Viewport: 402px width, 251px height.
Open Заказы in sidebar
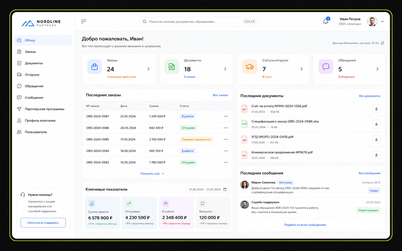[x=44, y=52]
